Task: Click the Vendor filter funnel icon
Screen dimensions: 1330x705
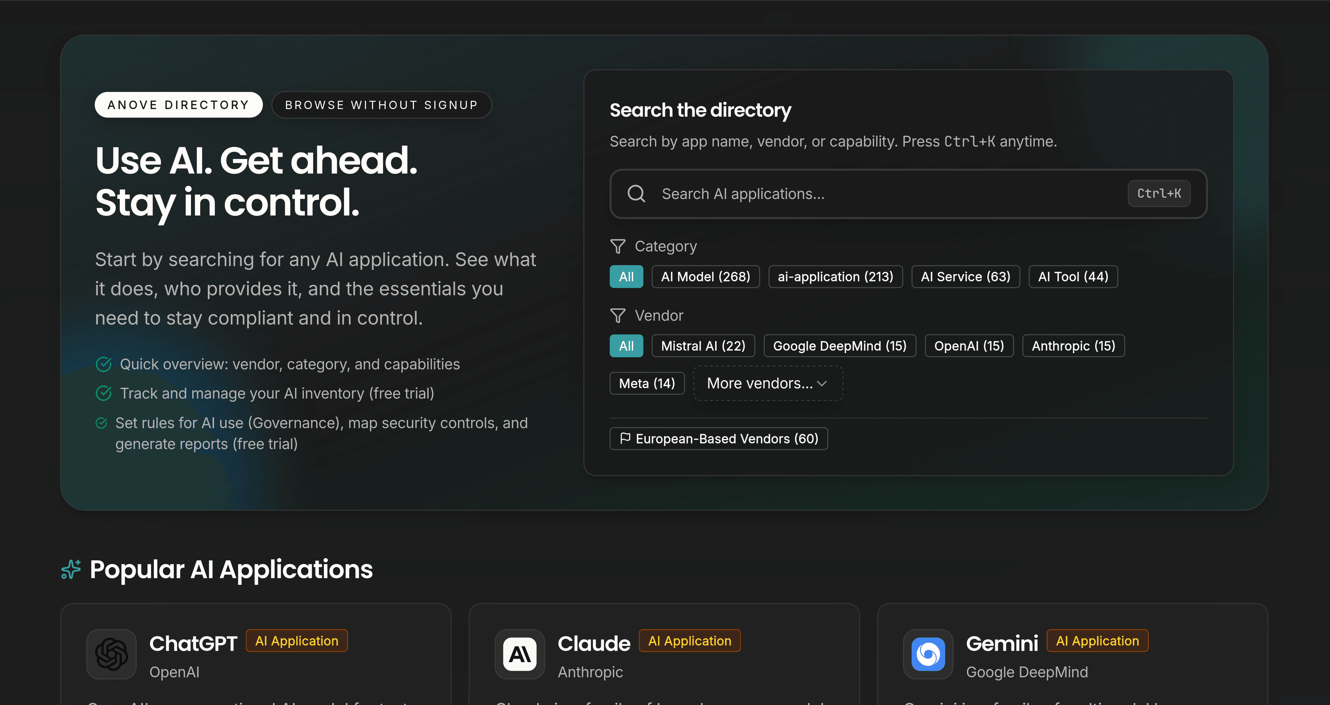Action: click(618, 315)
